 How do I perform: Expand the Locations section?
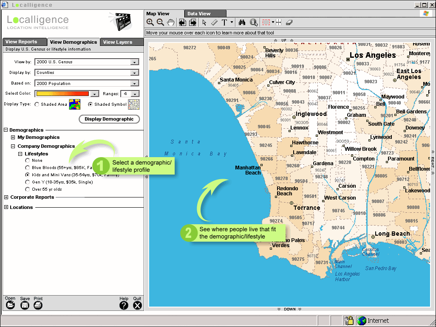coord(6,207)
